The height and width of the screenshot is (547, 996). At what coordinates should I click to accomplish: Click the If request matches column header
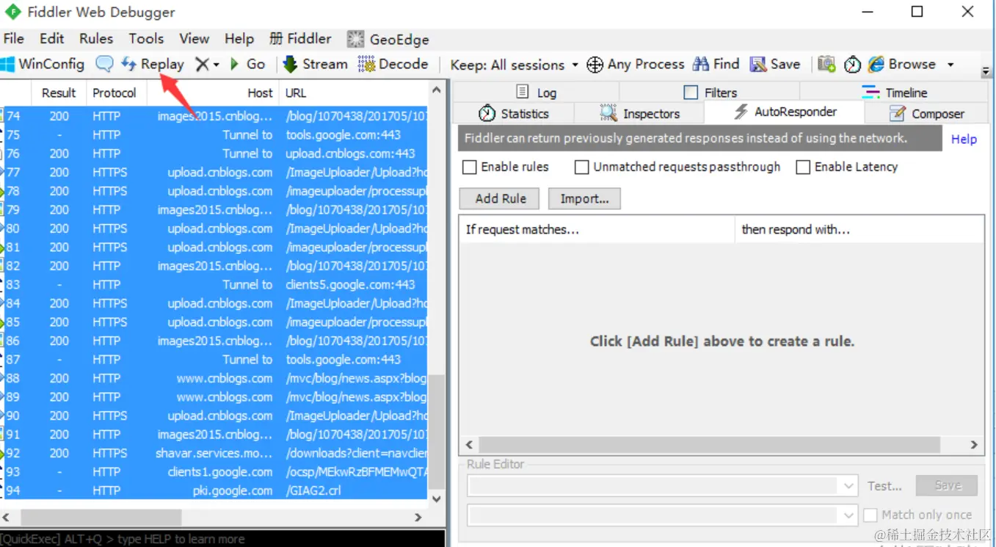597,229
